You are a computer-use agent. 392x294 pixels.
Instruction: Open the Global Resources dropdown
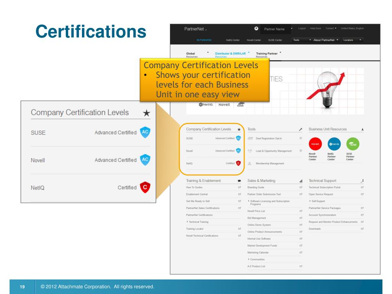pyautogui.click(x=197, y=55)
